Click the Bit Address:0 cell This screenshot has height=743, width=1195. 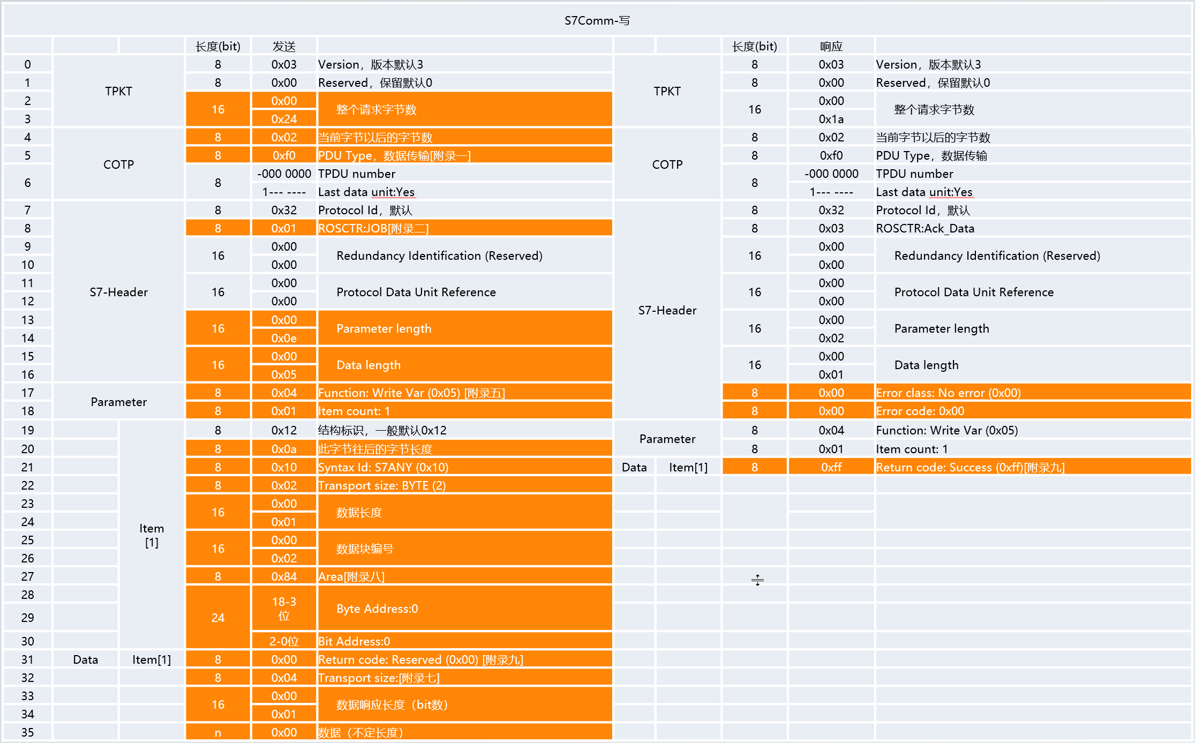click(x=464, y=641)
